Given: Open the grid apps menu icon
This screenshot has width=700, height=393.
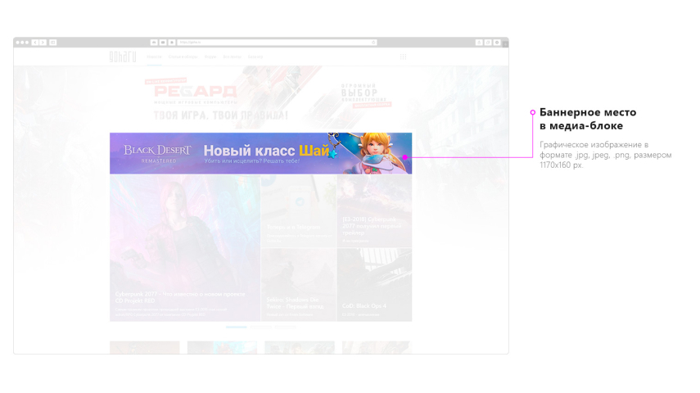Looking at the screenshot, I should 403,56.
